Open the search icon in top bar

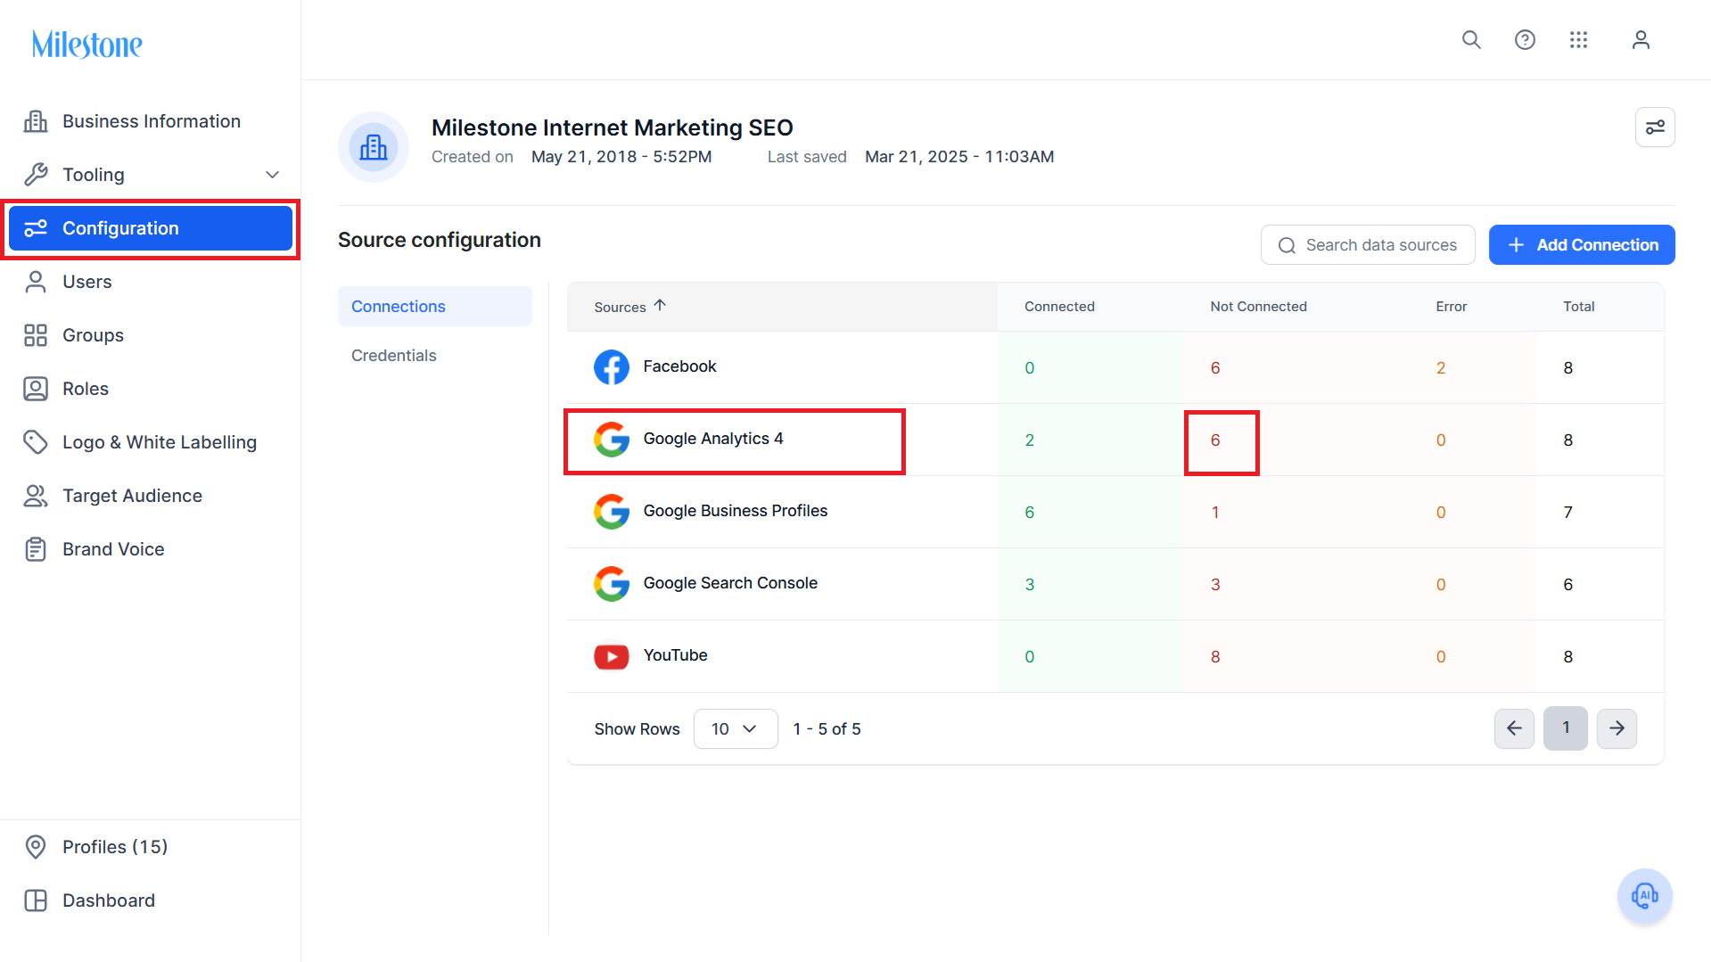click(x=1471, y=40)
